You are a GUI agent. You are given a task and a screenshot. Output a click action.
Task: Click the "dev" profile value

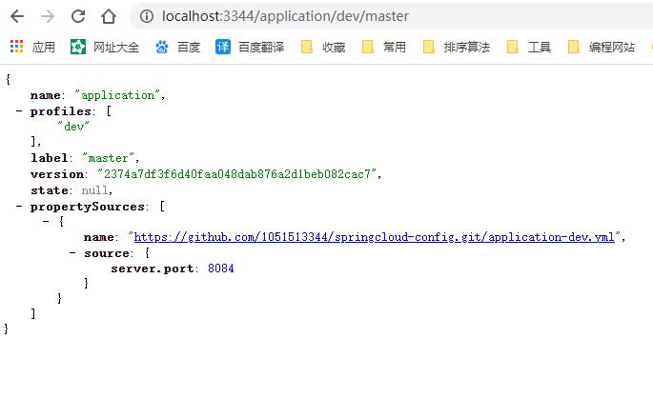point(73,127)
